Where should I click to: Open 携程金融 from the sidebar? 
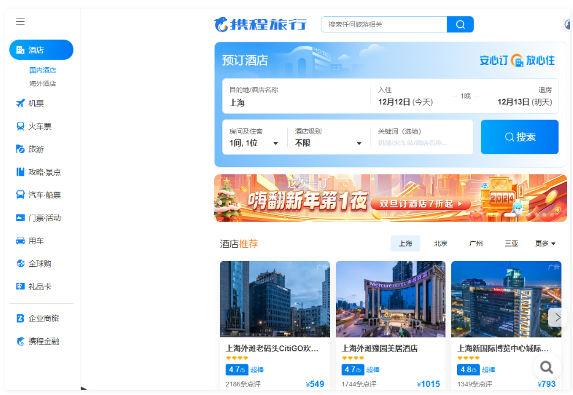(44, 341)
